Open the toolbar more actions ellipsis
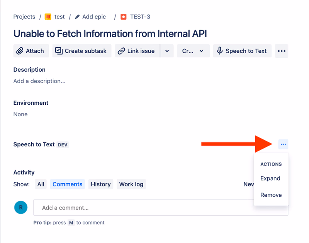309x243 pixels. (x=282, y=51)
